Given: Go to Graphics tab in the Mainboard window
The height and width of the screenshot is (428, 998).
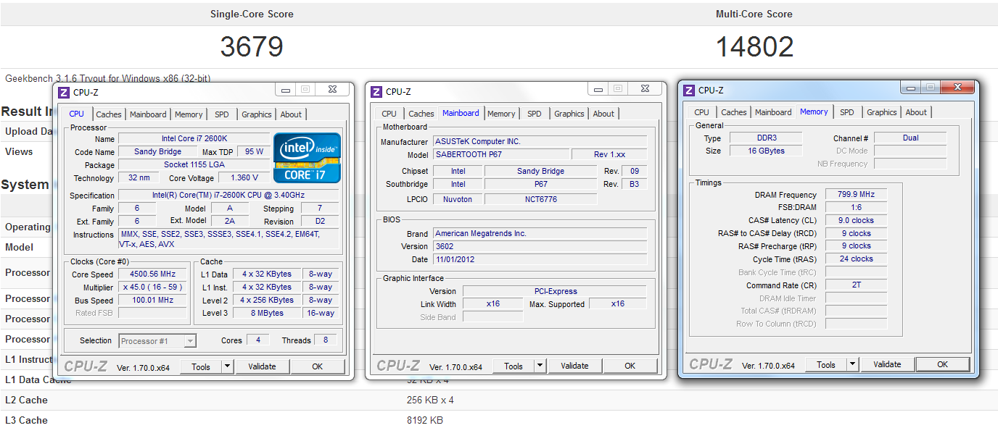Looking at the screenshot, I should [569, 114].
